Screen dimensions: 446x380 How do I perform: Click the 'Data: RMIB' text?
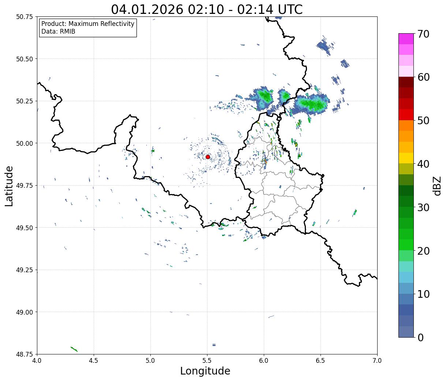pyautogui.click(x=58, y=32)
